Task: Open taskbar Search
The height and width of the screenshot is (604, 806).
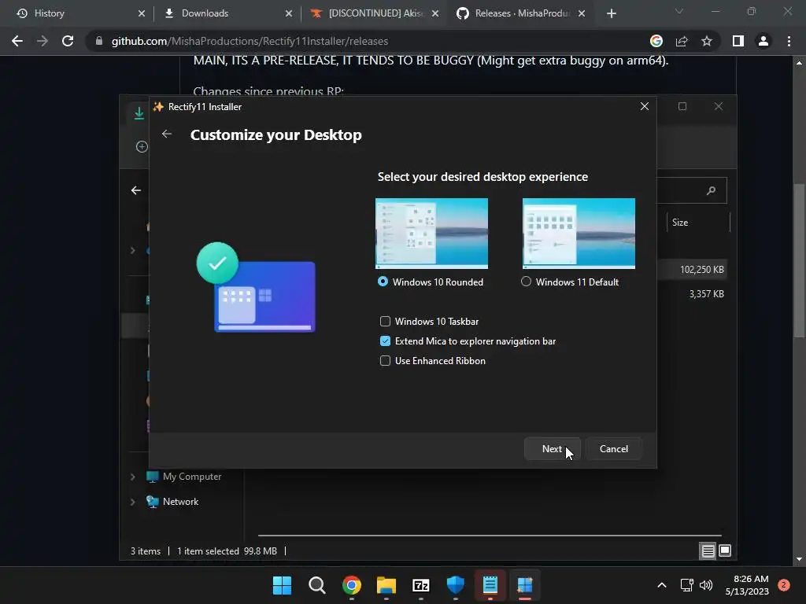Action: point(316,585)
